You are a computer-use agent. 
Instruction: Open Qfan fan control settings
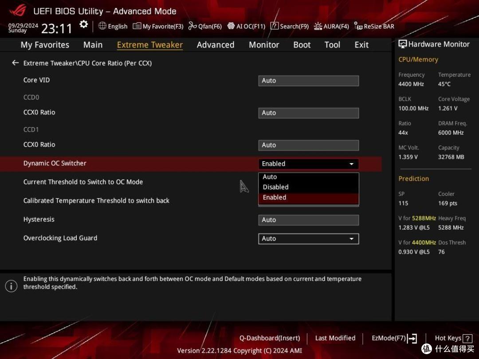click(x=204, y=26)
